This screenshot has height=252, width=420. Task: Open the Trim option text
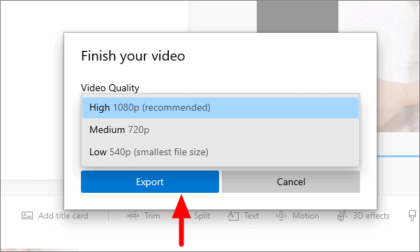(152, 216)
